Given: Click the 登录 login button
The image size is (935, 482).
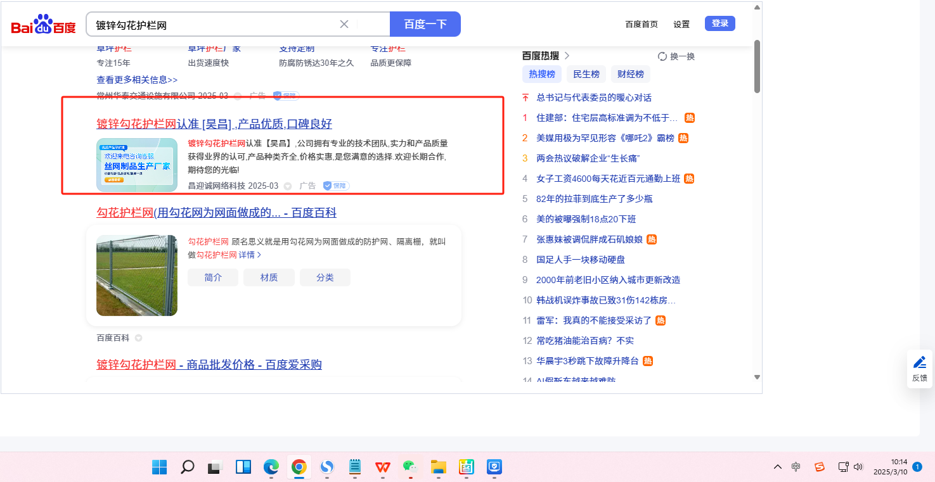Looking at the screenshot, I should pyautogui.click(x=719, y=23).
